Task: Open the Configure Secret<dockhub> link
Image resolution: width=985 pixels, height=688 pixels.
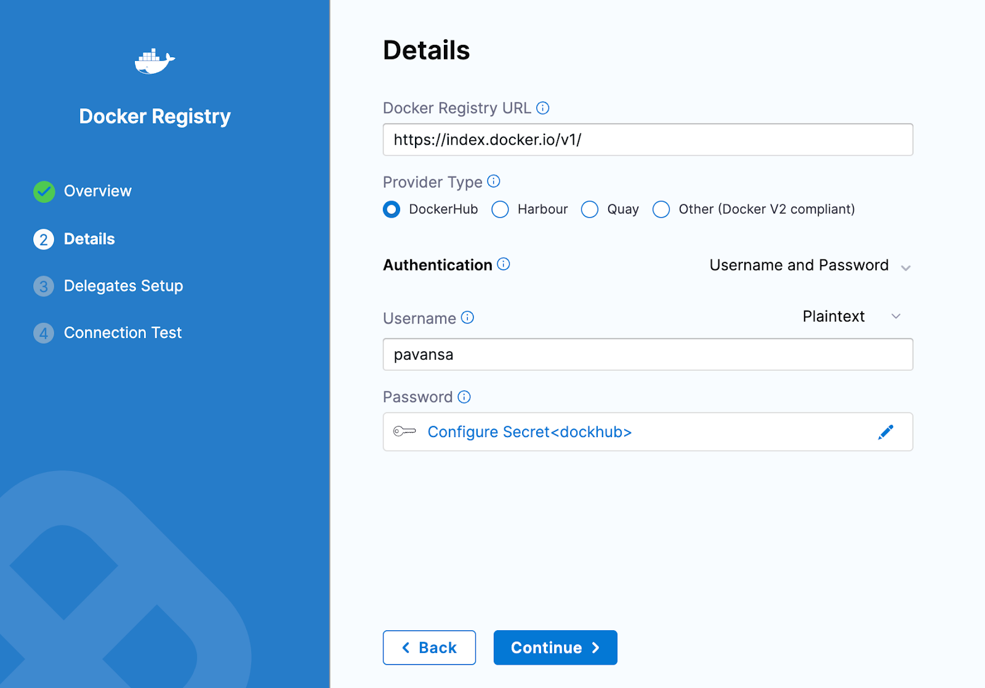Action: 529,432
